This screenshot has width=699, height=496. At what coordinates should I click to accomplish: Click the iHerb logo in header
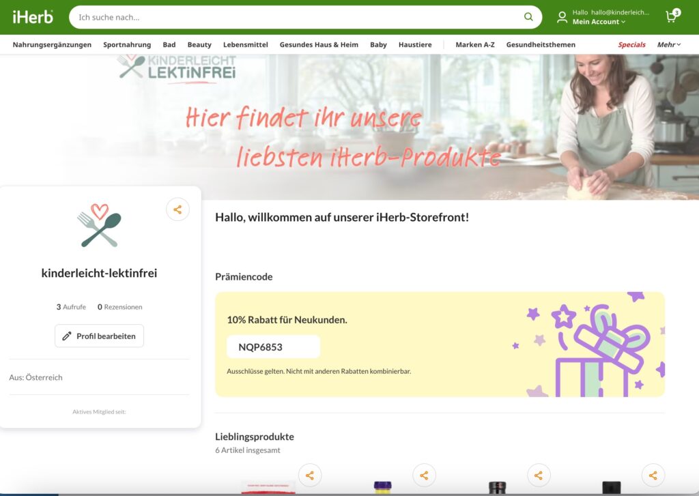pyautogui.click(x=33, y=17)
